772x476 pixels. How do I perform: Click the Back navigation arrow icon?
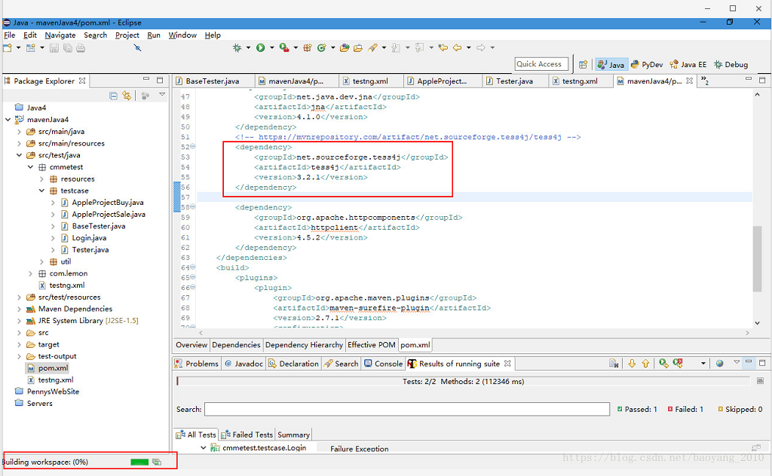(458, 47)
